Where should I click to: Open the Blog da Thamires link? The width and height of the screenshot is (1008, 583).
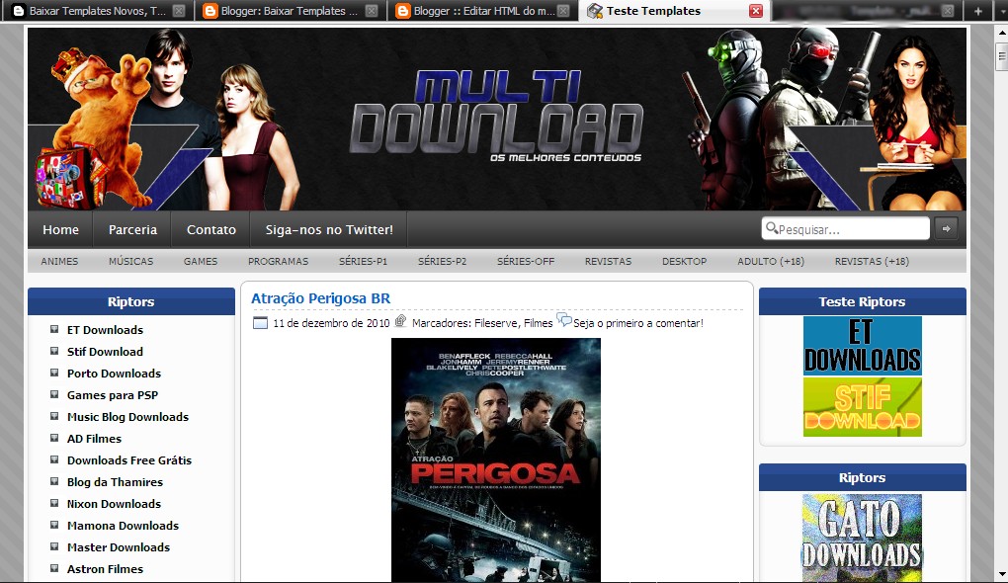(115, 482)
